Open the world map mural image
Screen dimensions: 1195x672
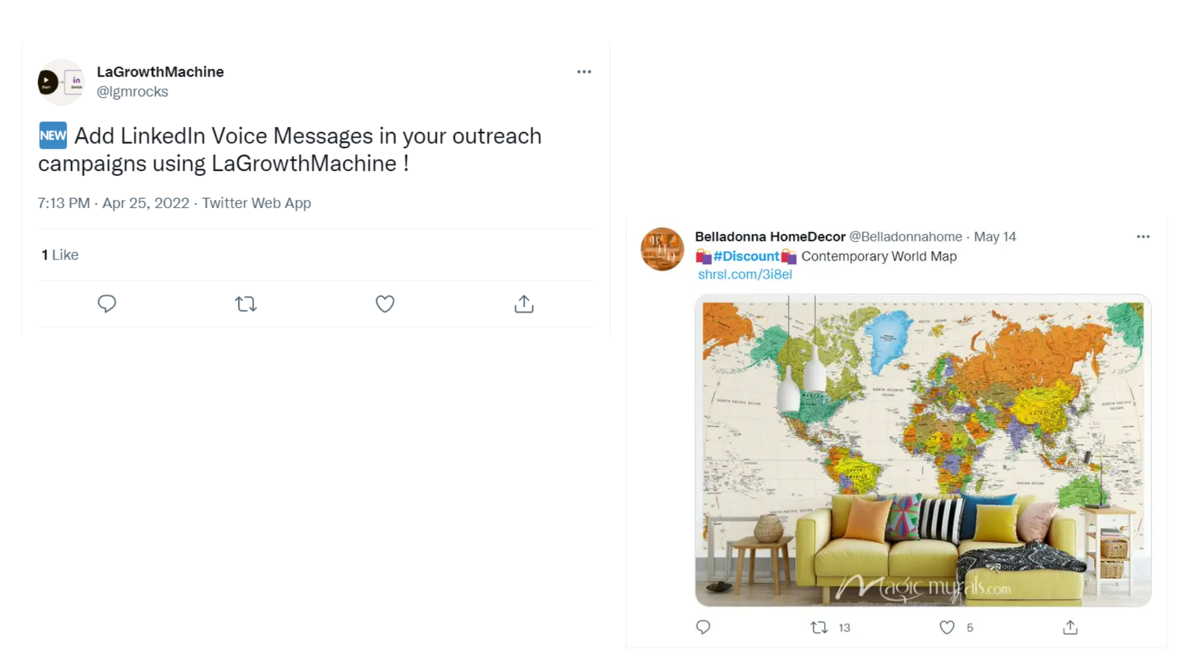(x=923, y=450)
